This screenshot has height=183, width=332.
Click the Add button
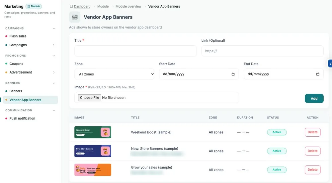[314, 99]
